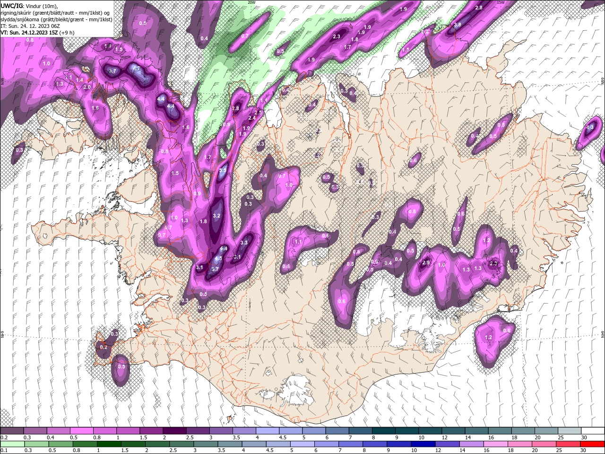Click the '3.3' precipitation value on the map
Image resolution: width=605 pixels, height=454 pixels.
click(x=244, y=243)
